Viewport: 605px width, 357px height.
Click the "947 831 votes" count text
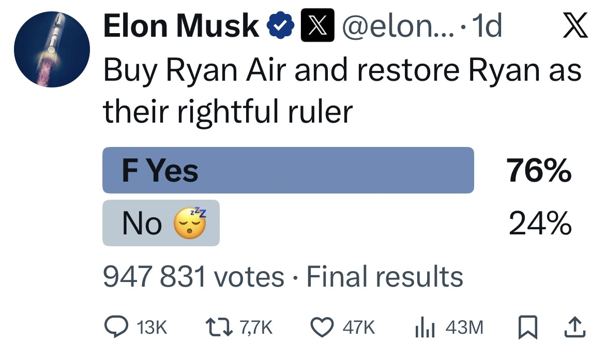[x=193, y=277]
